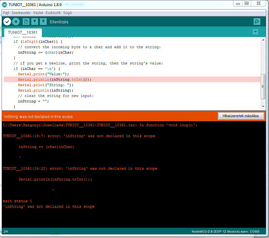Click the comment '// if you get a newline'
Viewport: 269px width, 238px height.
[88, 63]
